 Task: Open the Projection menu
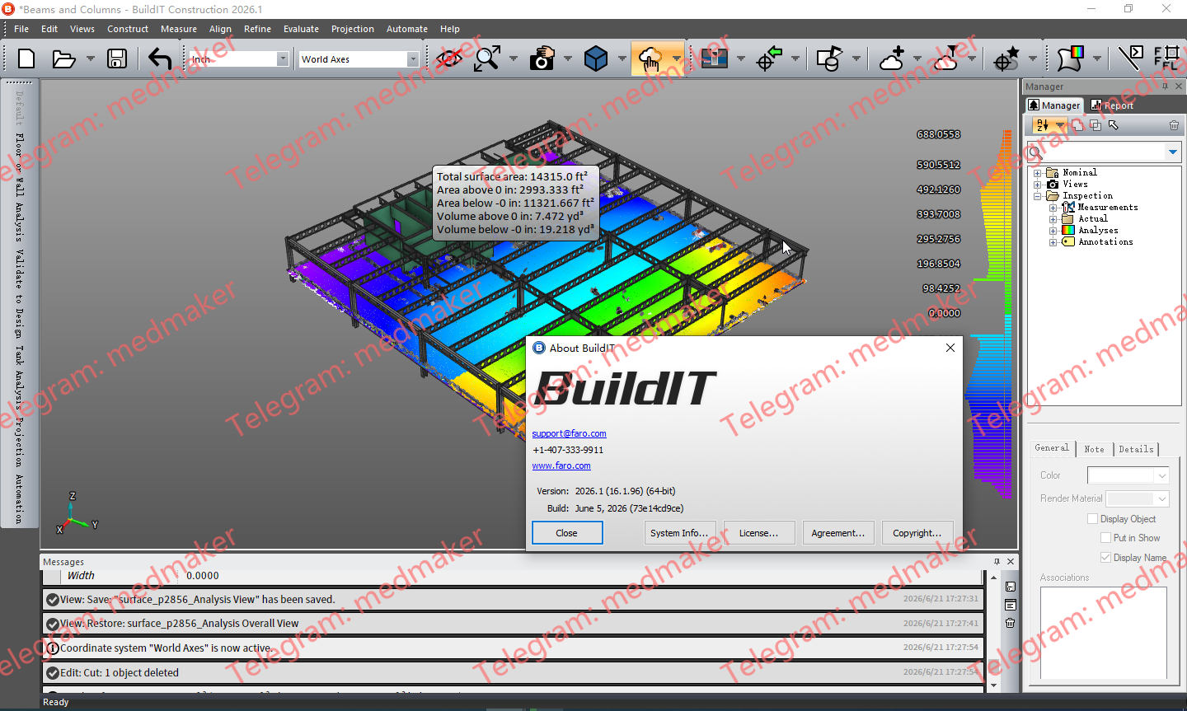[x=353, y=29]
